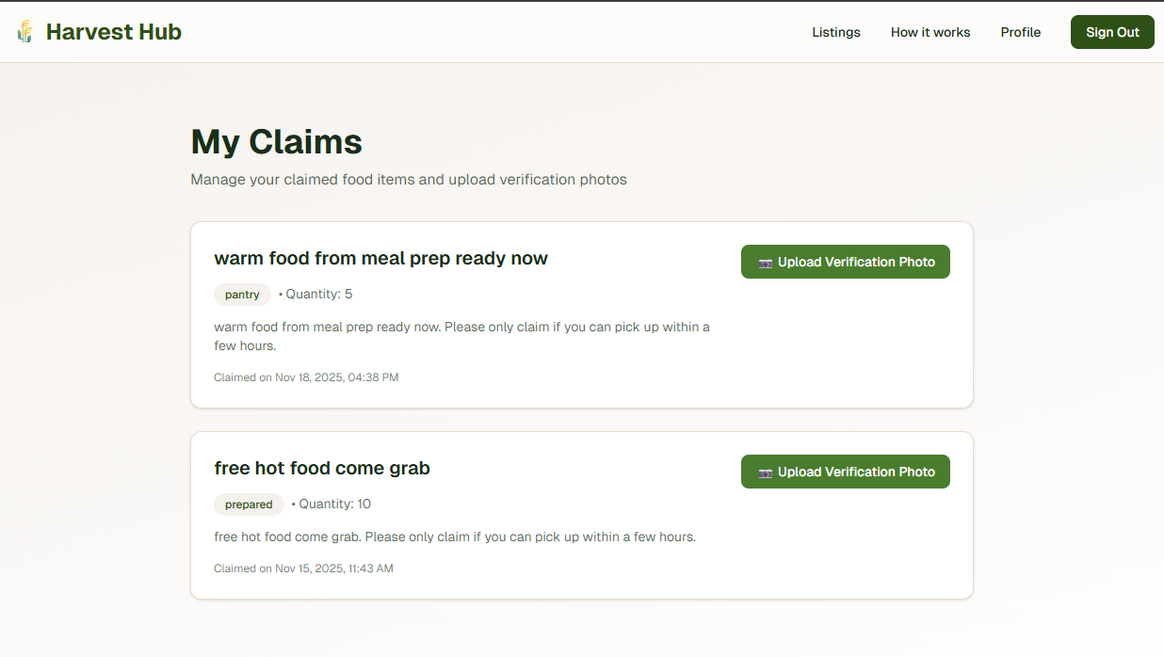Select the warm food meal prep listing title
Screen dimensions: 1164x657
tap(381, 258)
